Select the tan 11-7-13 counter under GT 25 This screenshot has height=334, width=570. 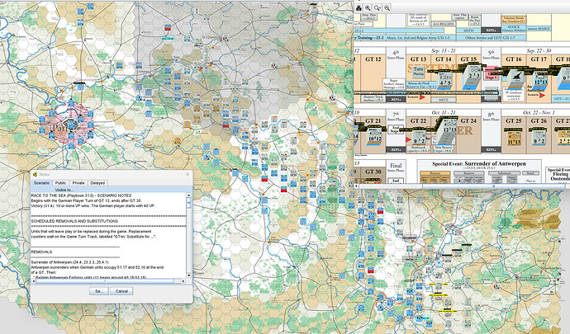coord(515,139)
